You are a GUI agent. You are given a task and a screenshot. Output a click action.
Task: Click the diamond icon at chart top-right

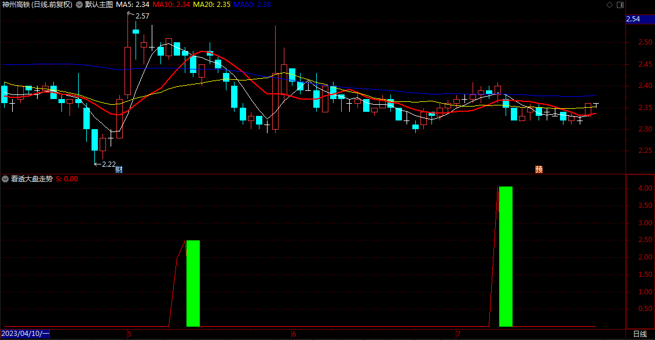point(609,5)
